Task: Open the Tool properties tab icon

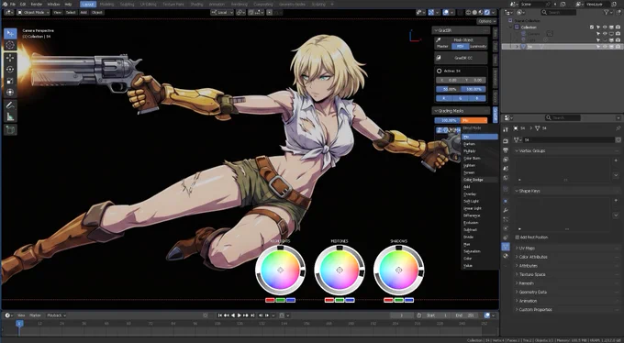Action: click(x=506, y=129)
